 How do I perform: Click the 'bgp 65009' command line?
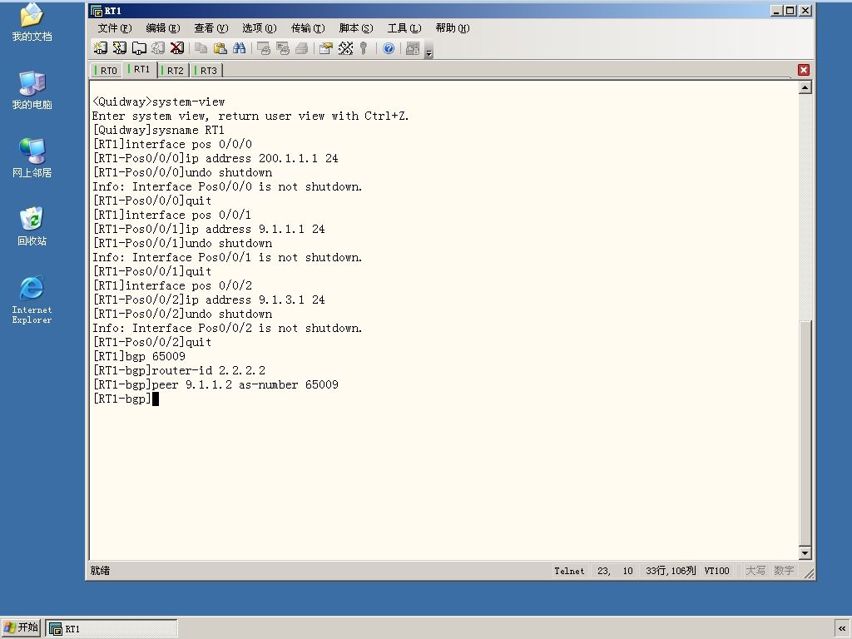point(156,356)
